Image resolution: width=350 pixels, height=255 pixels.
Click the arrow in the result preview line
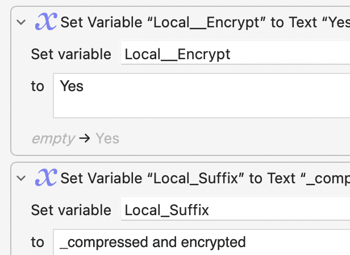(x=85, y=138)
